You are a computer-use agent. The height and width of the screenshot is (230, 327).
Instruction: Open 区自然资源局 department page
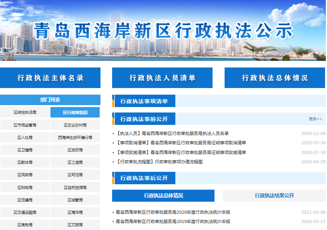(75, 187)
